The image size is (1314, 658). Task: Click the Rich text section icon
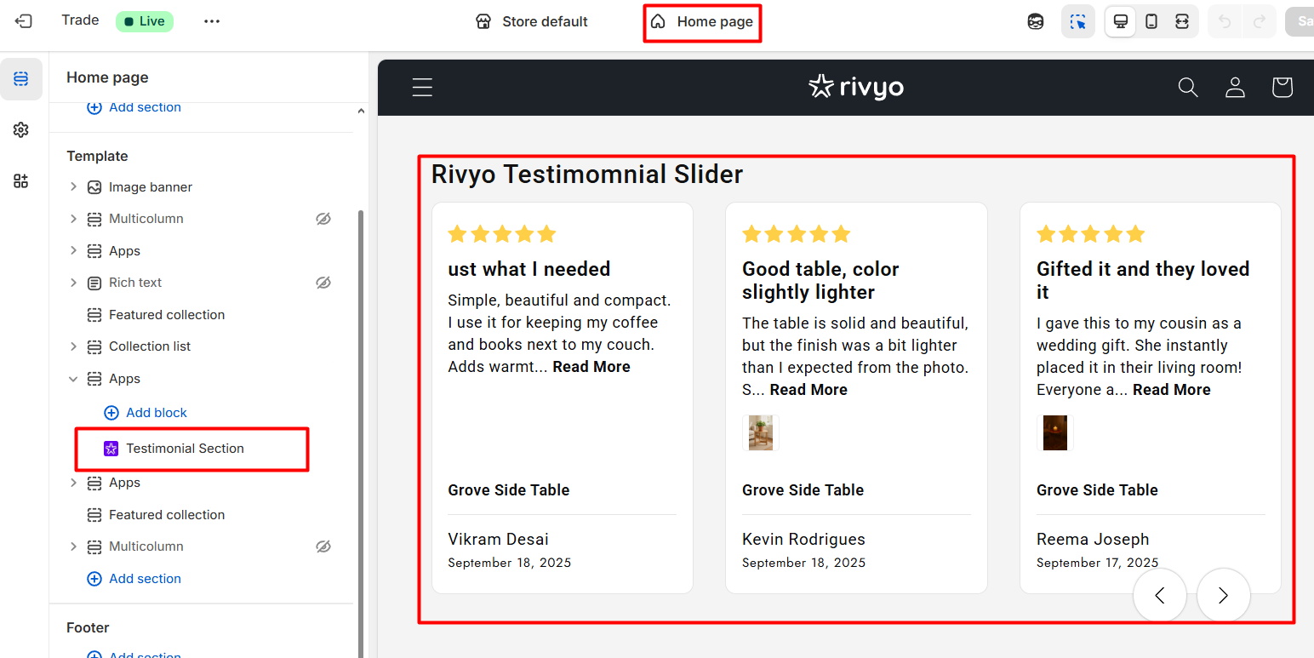pos(94,283)
